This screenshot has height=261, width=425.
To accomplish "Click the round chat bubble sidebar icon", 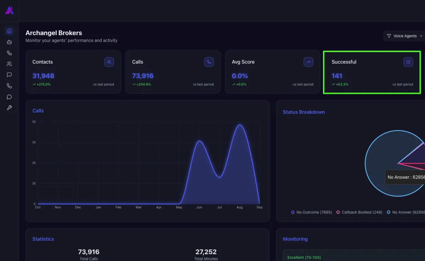I will 9,97.
